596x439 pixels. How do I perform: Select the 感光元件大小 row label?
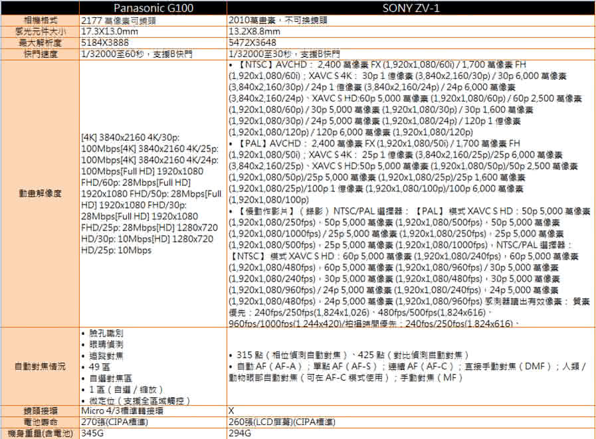[x=40, y=31]
